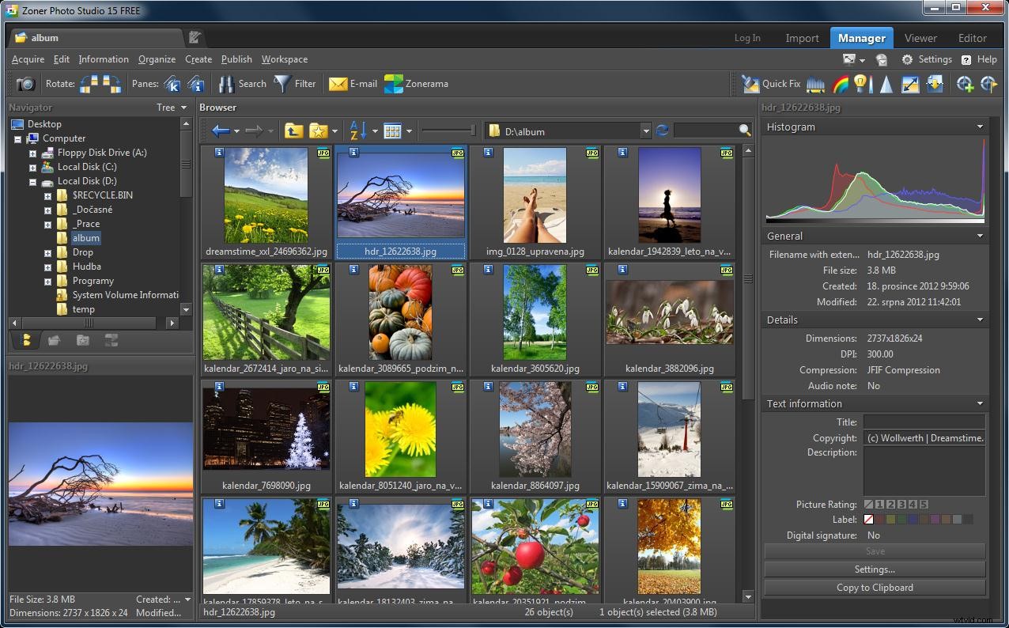Screen dimensions: 1009x628
Task: Expand the Drop folder in navigator
Action: [48, 252]
